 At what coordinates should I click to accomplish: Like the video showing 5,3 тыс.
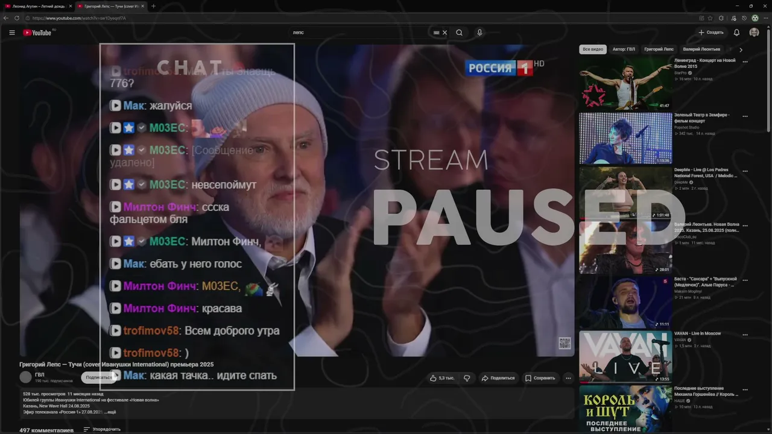[442, 378]
